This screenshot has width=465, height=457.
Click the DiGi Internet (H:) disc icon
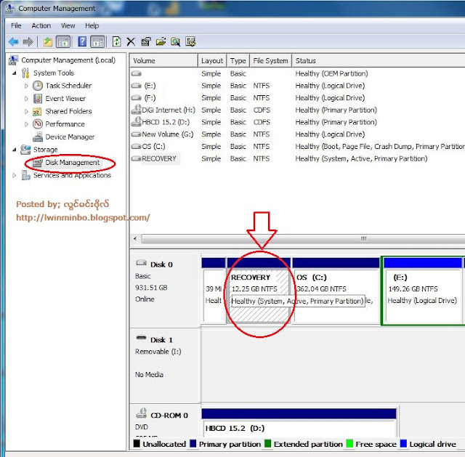coord(136,110)
